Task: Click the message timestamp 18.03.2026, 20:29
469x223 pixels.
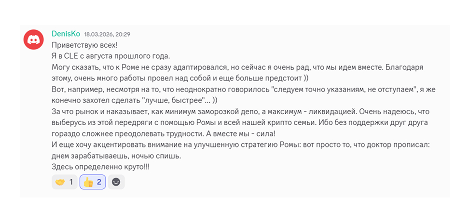Action: coord(107,34)
